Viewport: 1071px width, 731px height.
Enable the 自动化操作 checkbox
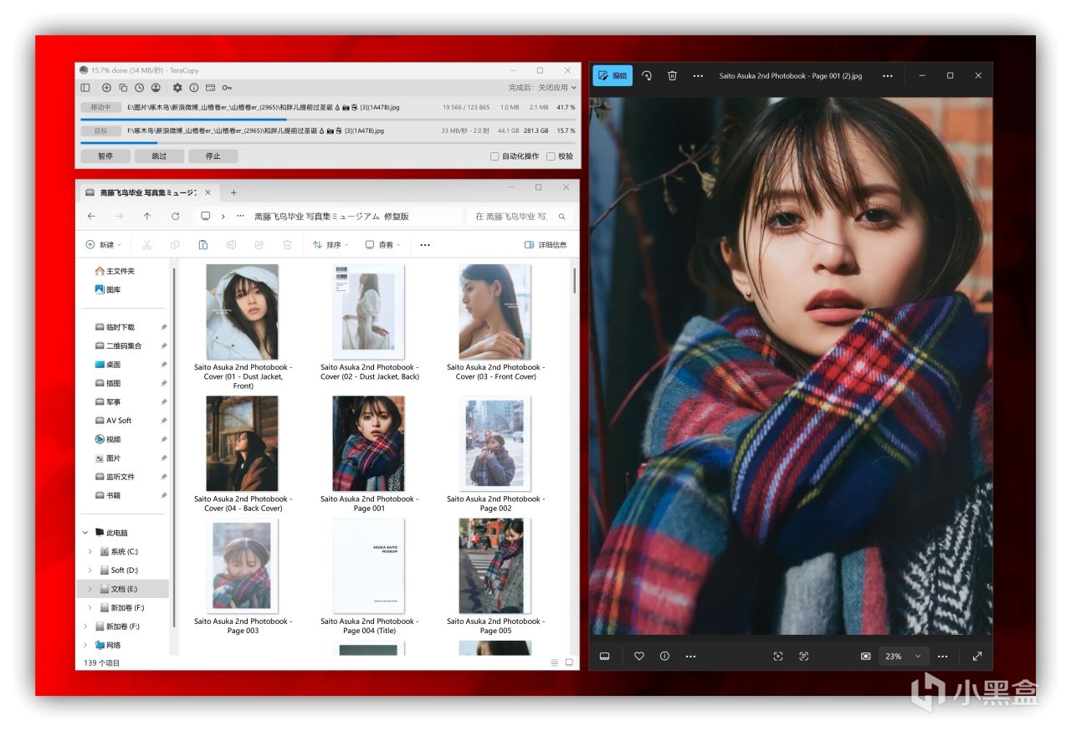[x=495, y=156]
